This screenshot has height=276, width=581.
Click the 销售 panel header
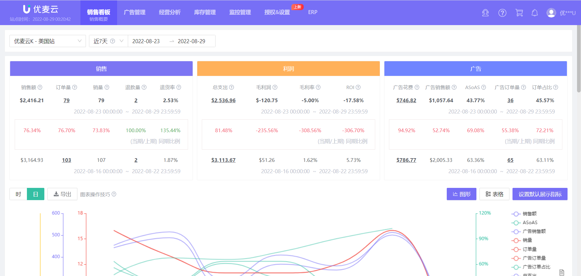101,69
